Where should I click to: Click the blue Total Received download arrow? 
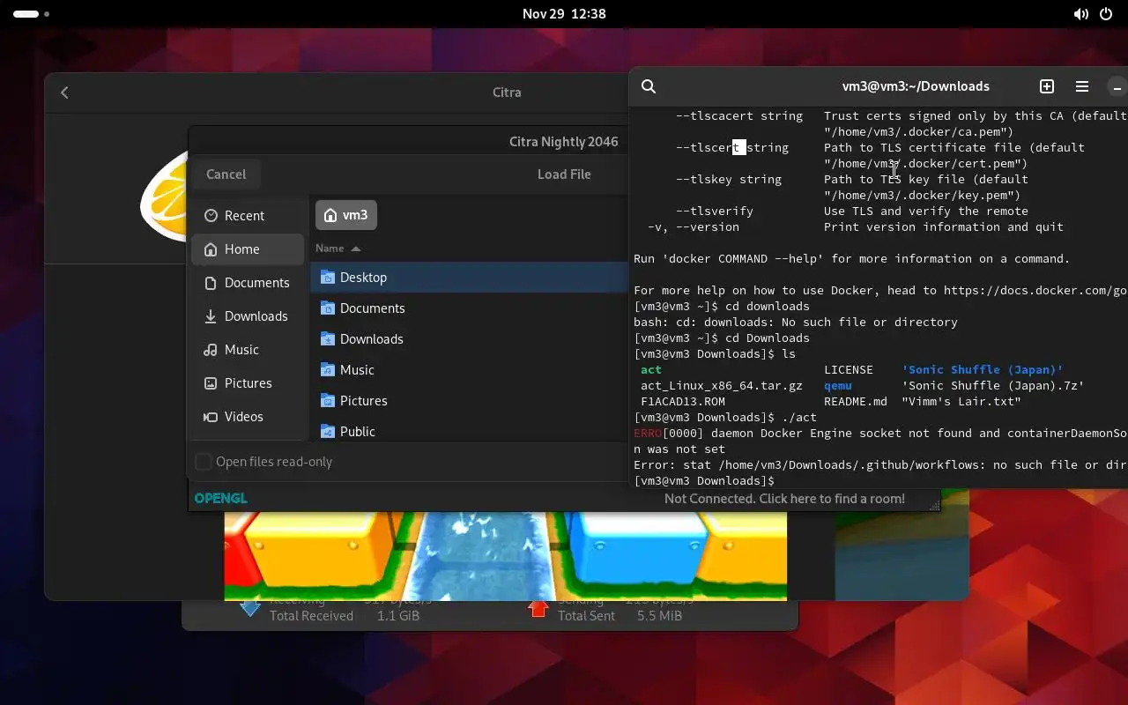coord(250,608)
